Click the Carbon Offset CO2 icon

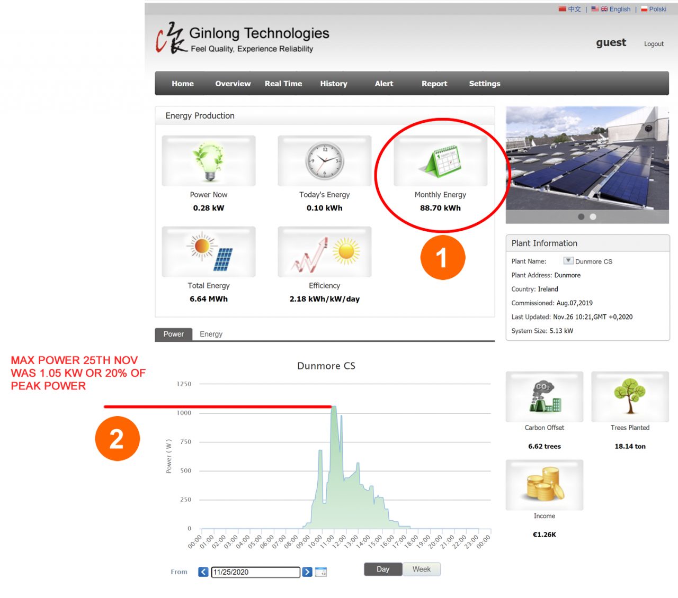(545, 396)
